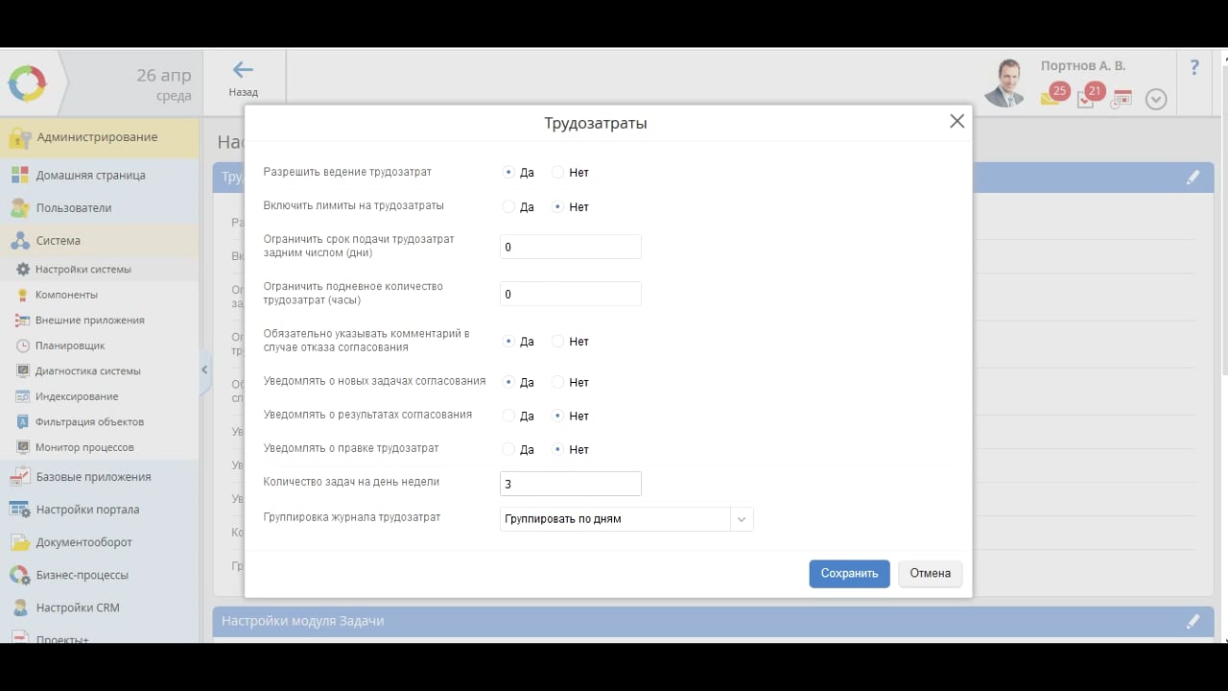Viewport: 1228px width, 691px height.
Task: Click the Компоненты bulb icon
Action: 23,295
